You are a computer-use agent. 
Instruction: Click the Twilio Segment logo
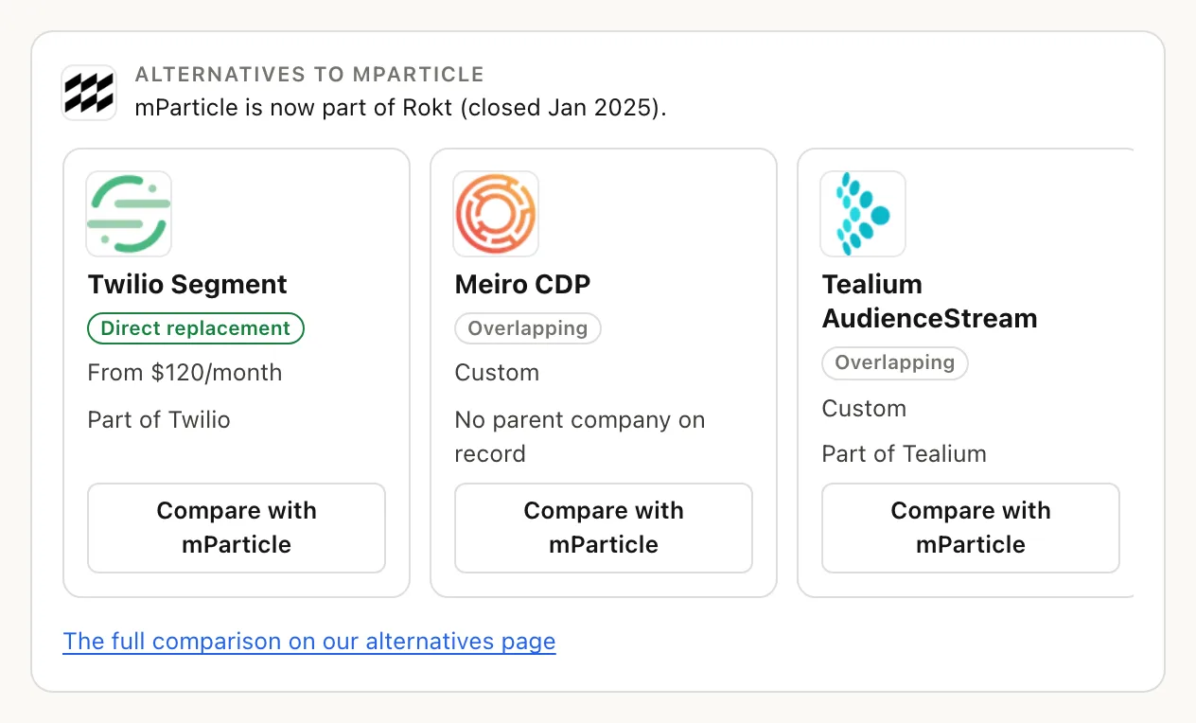pos(129,214)
